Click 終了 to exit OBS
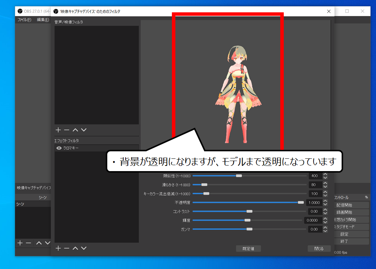Image resolution: width=376 pixels, height=269 pixels. (x=352, y=241)
